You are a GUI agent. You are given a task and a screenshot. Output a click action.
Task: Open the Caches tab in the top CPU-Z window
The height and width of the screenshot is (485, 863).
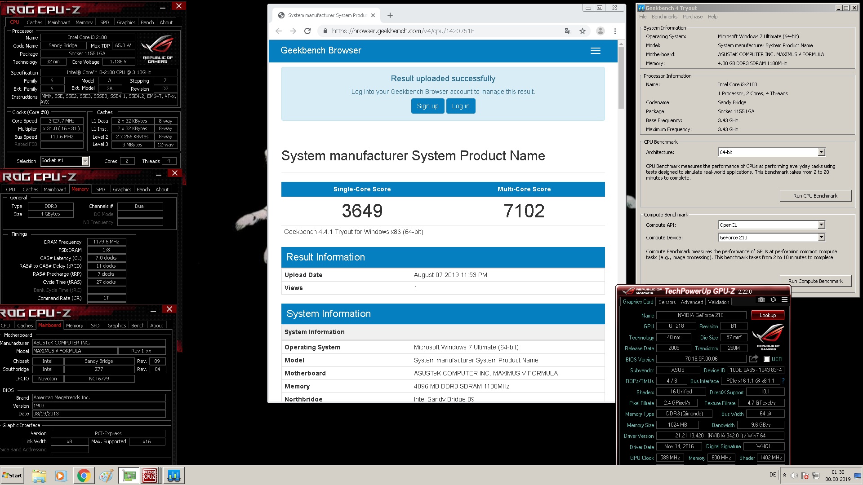click(x=34, y=22)
